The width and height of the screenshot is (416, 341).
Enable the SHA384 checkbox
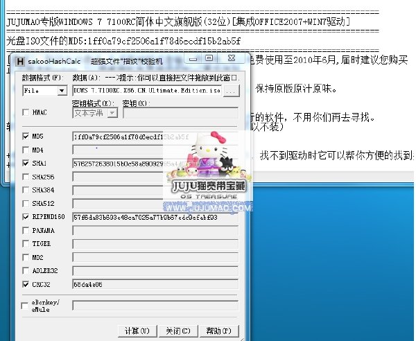click(26, 190)
